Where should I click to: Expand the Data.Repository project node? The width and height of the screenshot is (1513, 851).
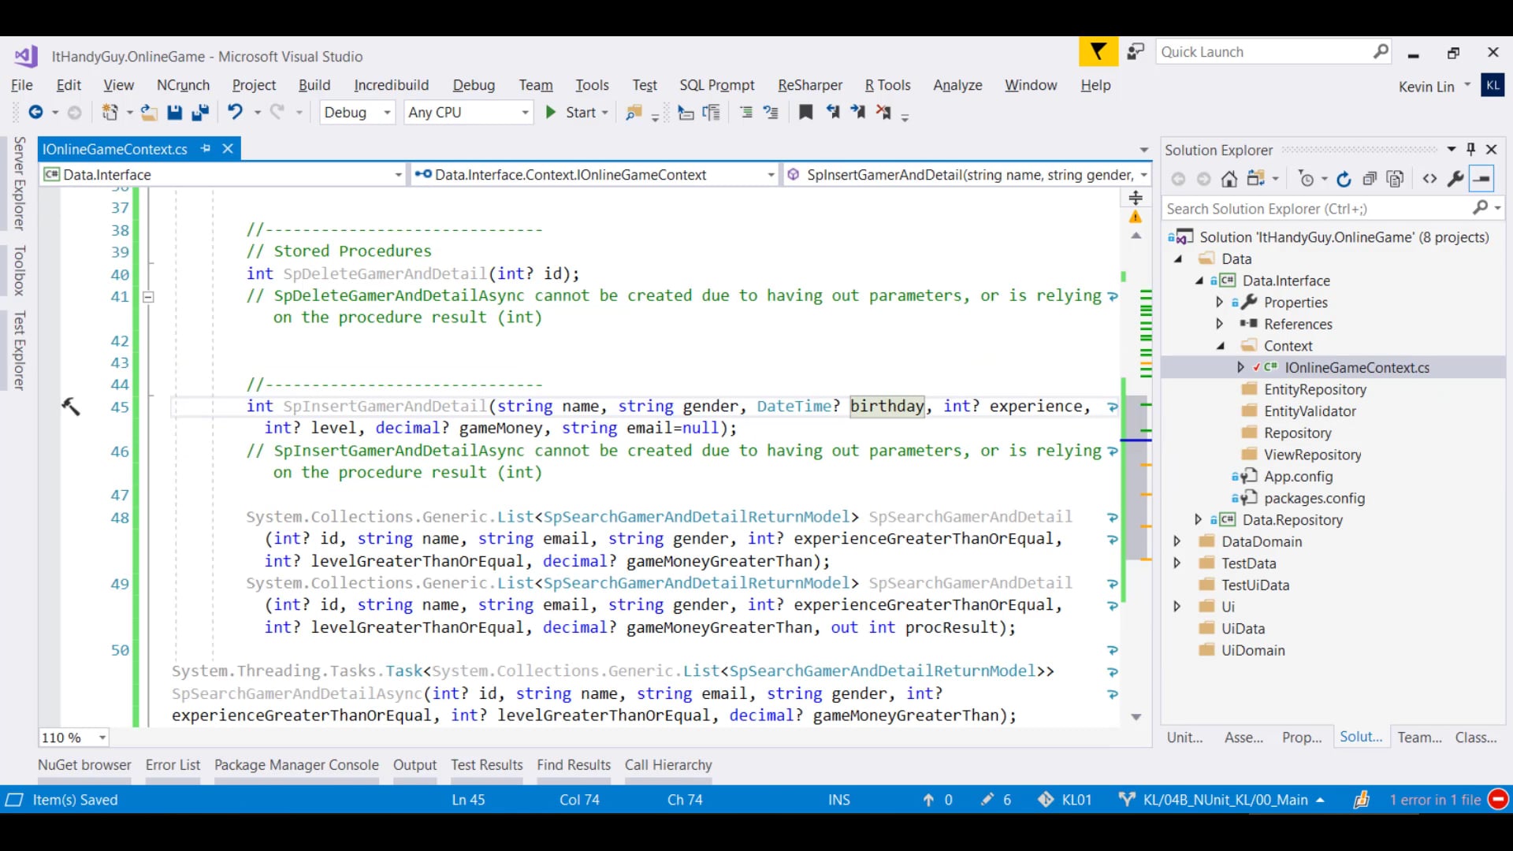(1198, 520)
